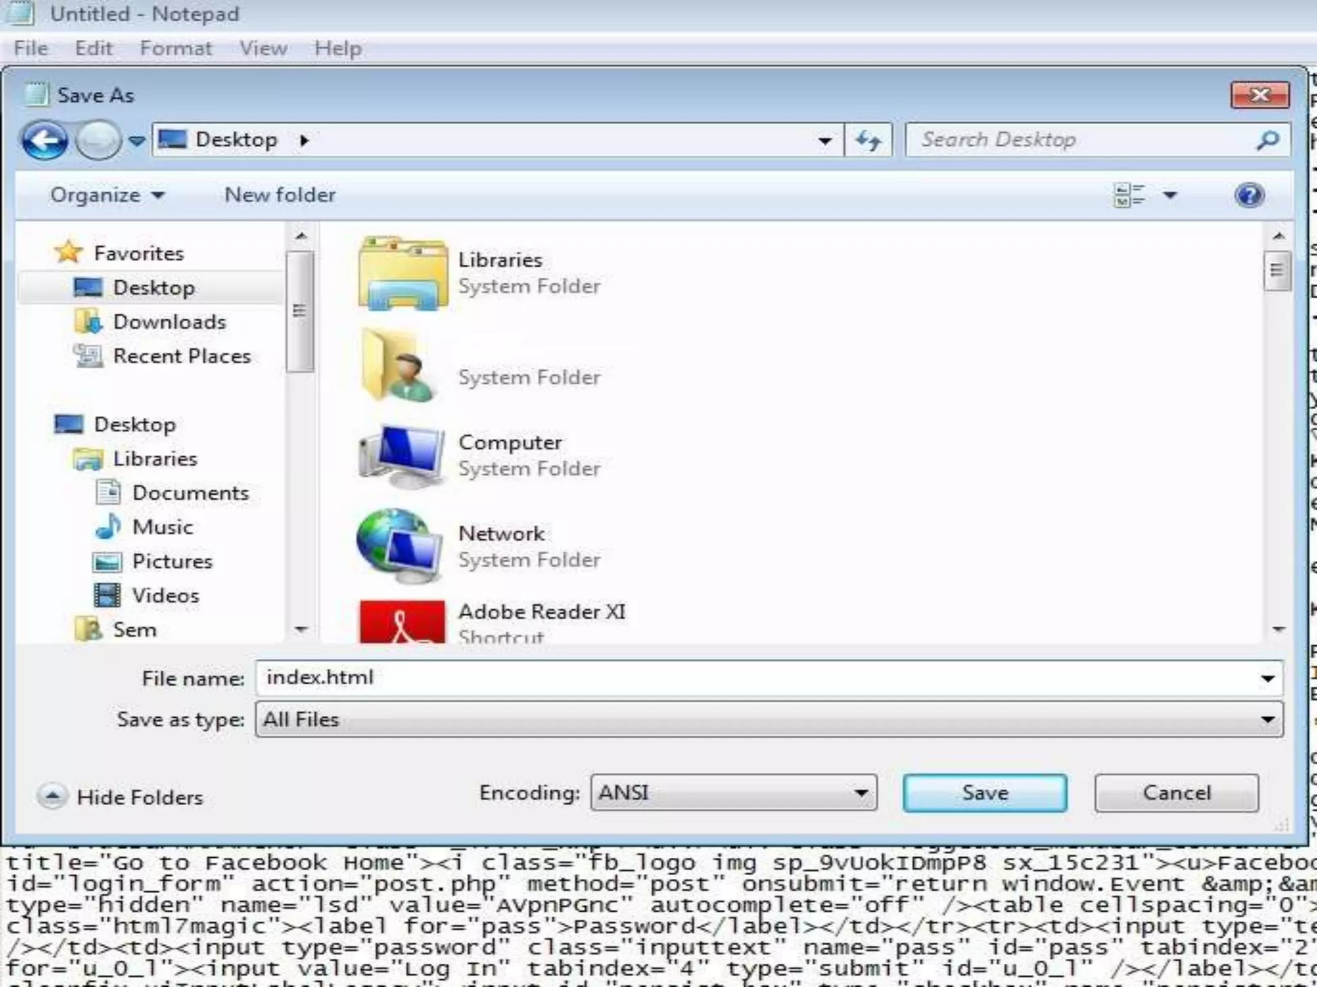Click the Change your view icon
This screenshot has width=1317, height=987.
click(1129, 195)
